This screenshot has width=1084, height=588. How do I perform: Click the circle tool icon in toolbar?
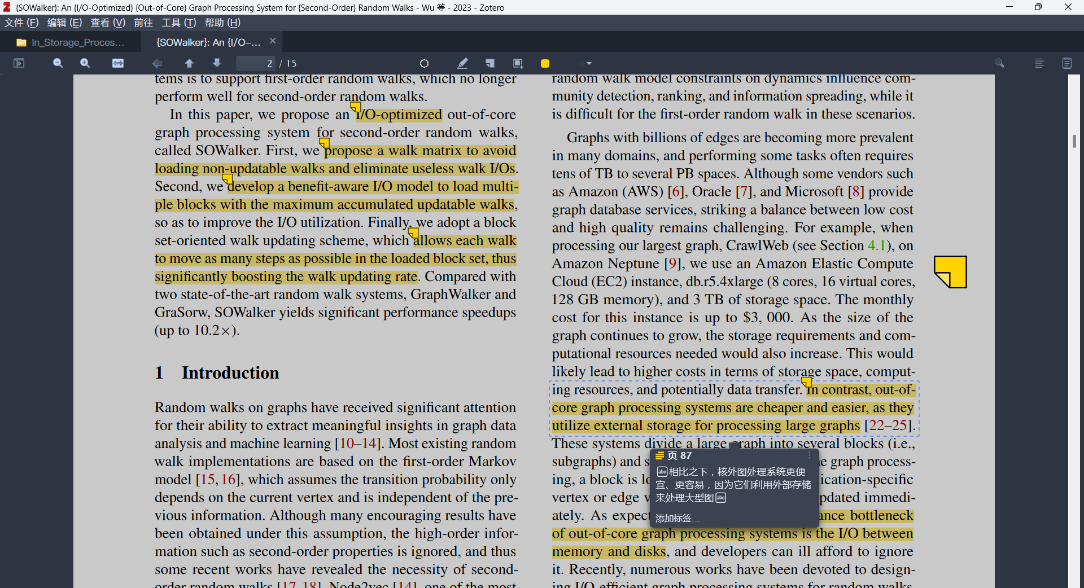point(425,63)
